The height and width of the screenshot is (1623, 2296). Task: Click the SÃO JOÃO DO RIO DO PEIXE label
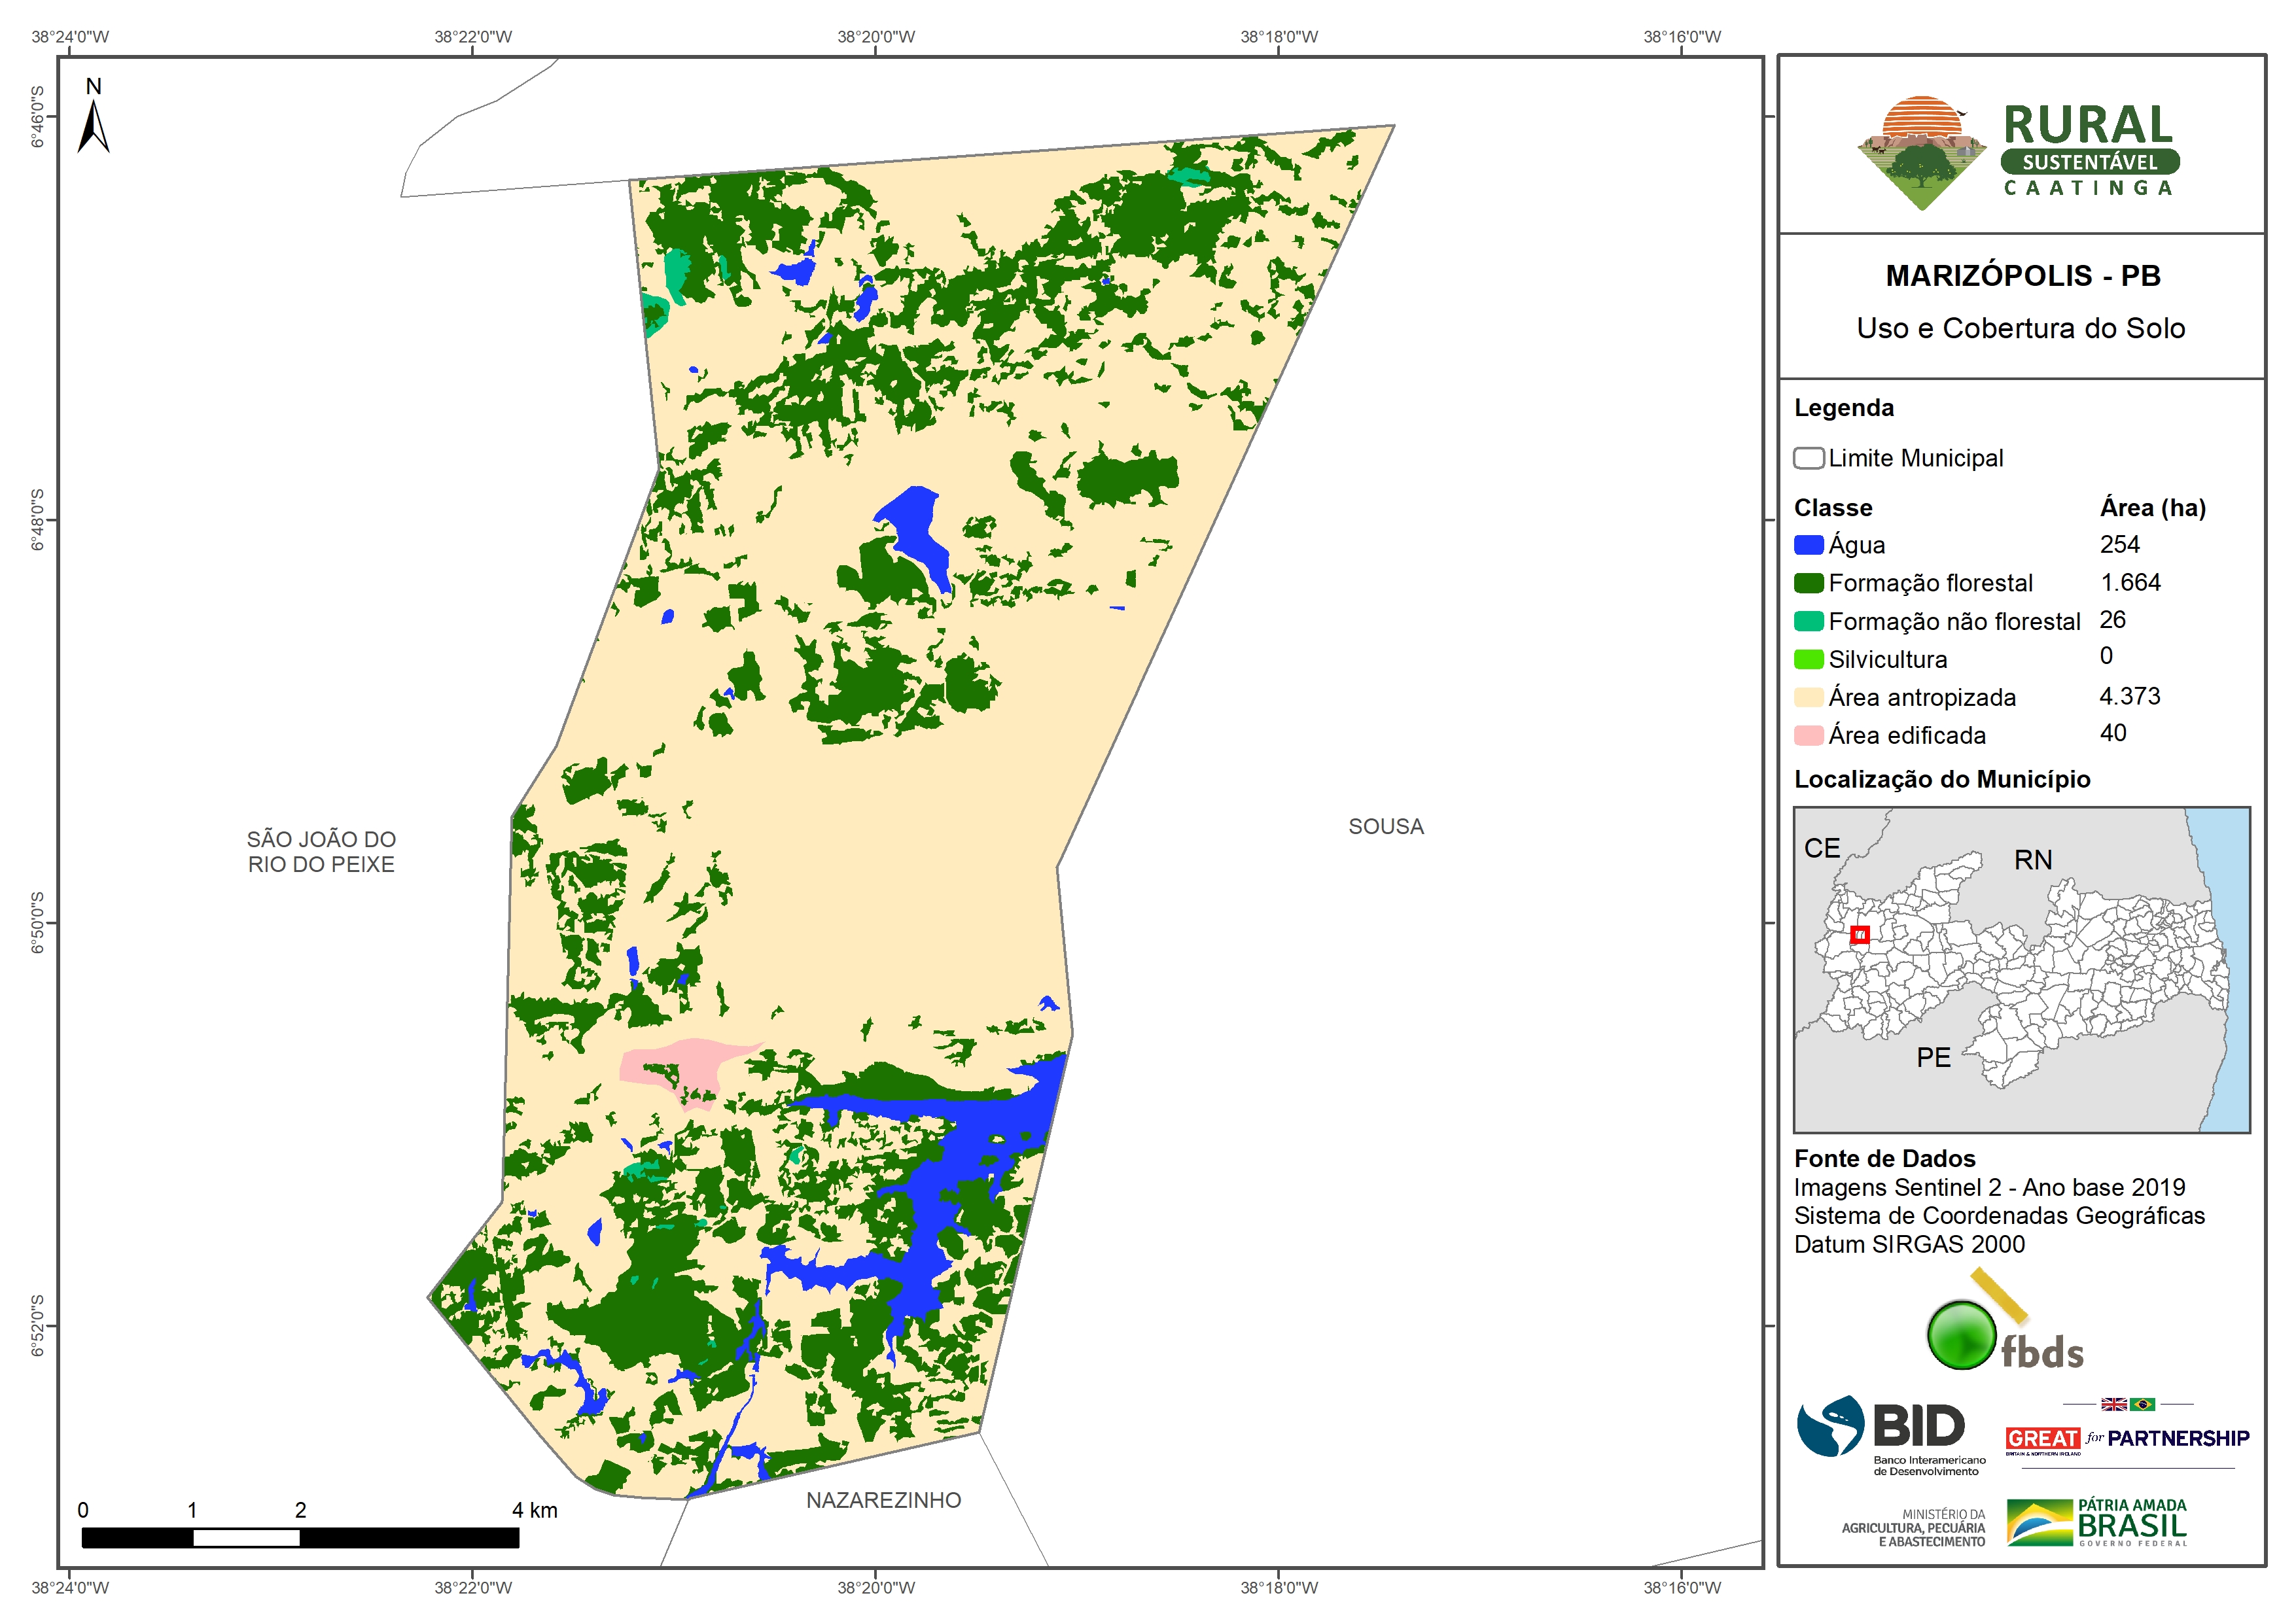(x=321, y=851)
